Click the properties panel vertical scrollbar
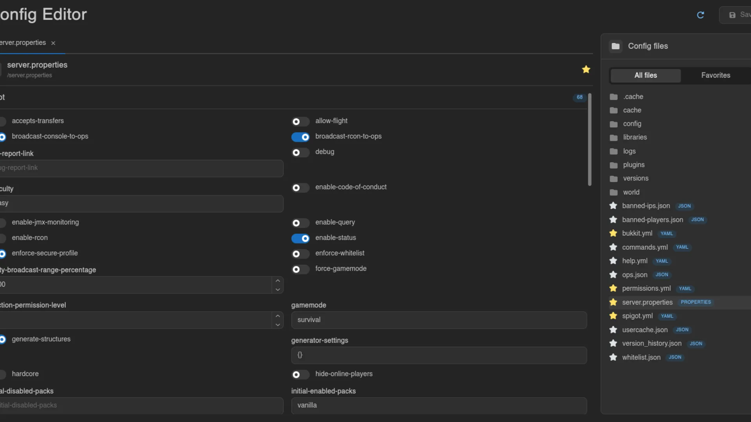 tap(590, 139)
